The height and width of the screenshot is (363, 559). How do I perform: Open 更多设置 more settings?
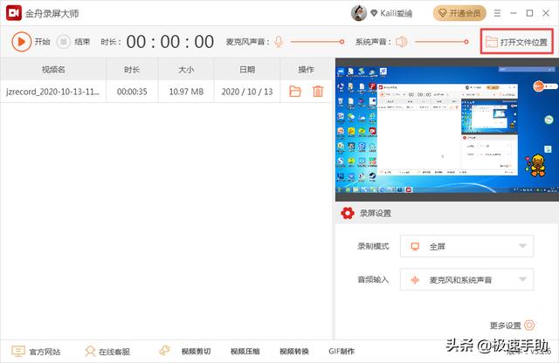click(x=513, y=325)
